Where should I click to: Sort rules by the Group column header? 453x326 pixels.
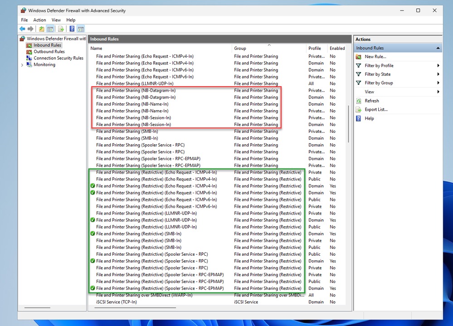point(240,48)
